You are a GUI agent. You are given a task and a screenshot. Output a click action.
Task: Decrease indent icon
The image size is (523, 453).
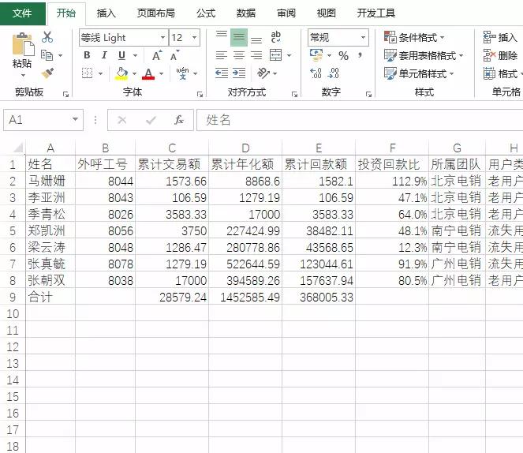[x=222, y=73]
